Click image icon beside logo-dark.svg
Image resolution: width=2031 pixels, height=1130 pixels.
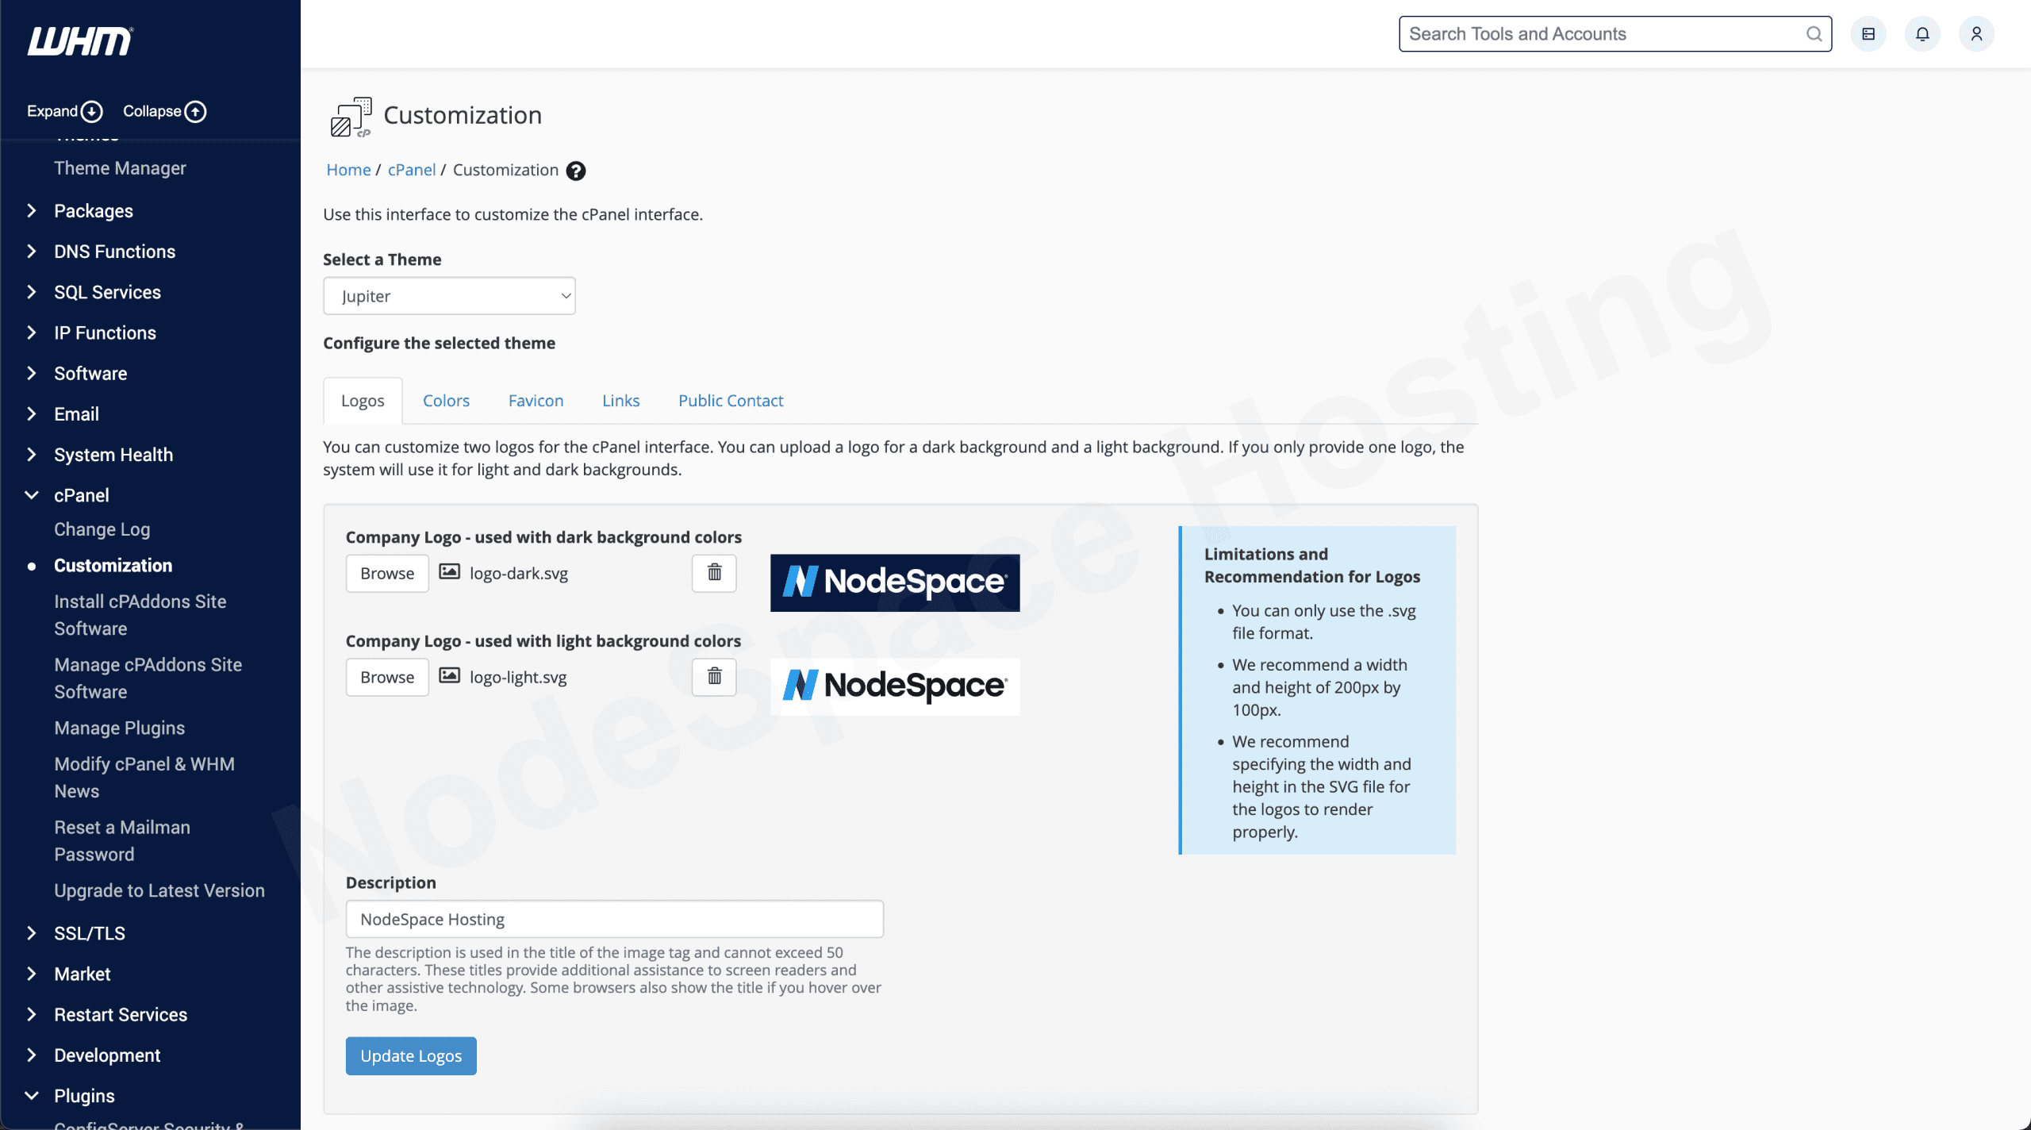coord(450,572)
